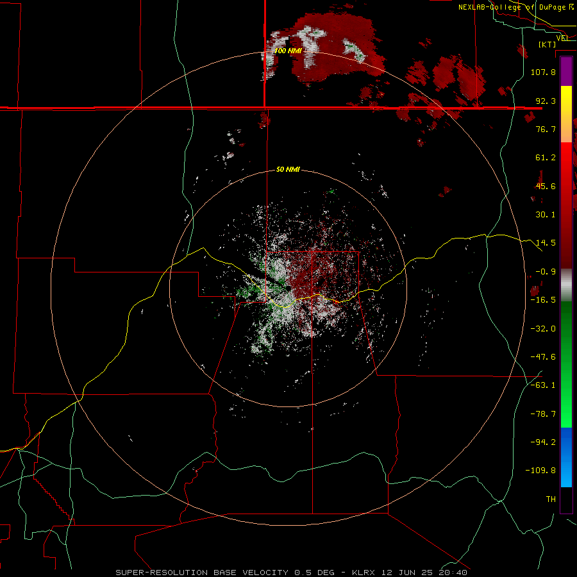
Task: Click the 14.5 velocity scale value
Action: pos(546,243)
